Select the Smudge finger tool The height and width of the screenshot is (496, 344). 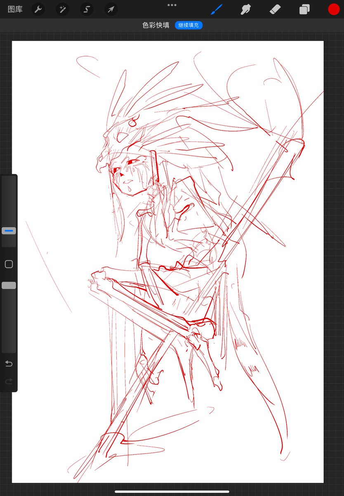[246, 9]
